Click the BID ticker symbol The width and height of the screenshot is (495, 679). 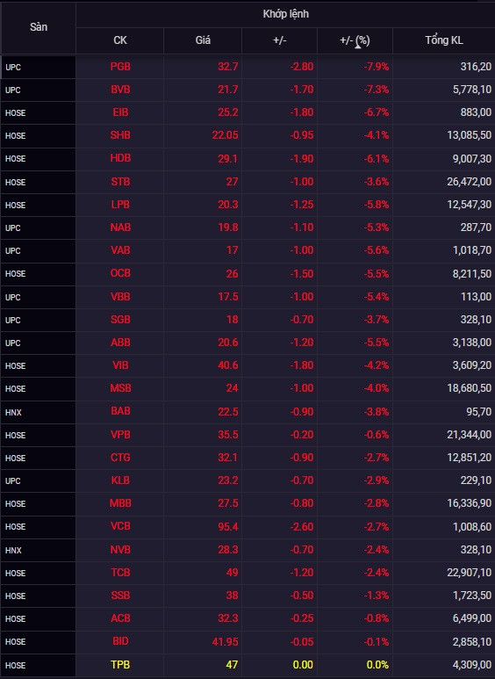coord(120,641)
